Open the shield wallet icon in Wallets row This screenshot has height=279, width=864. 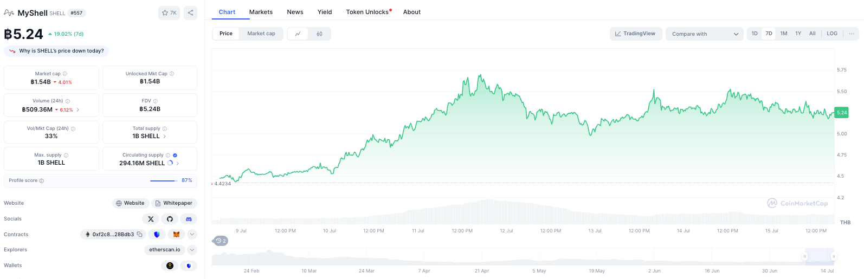point(189,265)
